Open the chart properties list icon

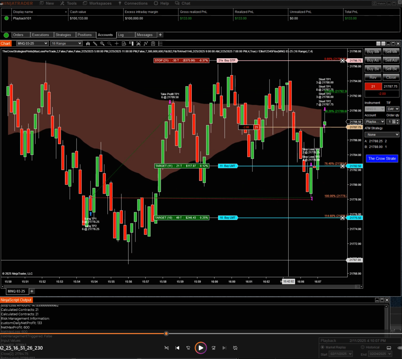[x=160, y=44]
